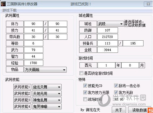153x113 pixels.
Task: Click the month field showing 0
Action: pos(130,65)
